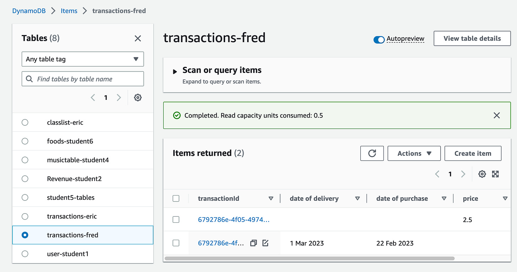Close the Tables side panel
517x272 pixels.
tap(138, 38)
